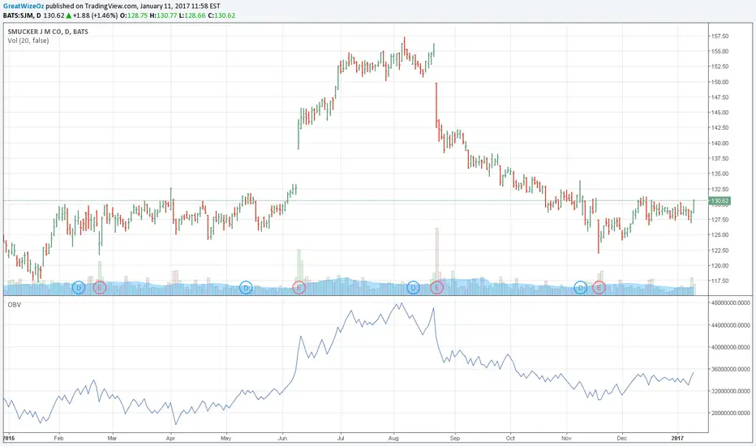Image resolution: width=756 pixels, height=446 pixels.
Task: Click the November earnings E marker
Action: pos(599,288)
